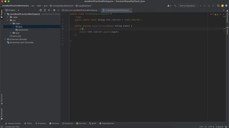Open the SonarLint tool window
Screen dimensions: 229x128
click(x=68, y=123)
